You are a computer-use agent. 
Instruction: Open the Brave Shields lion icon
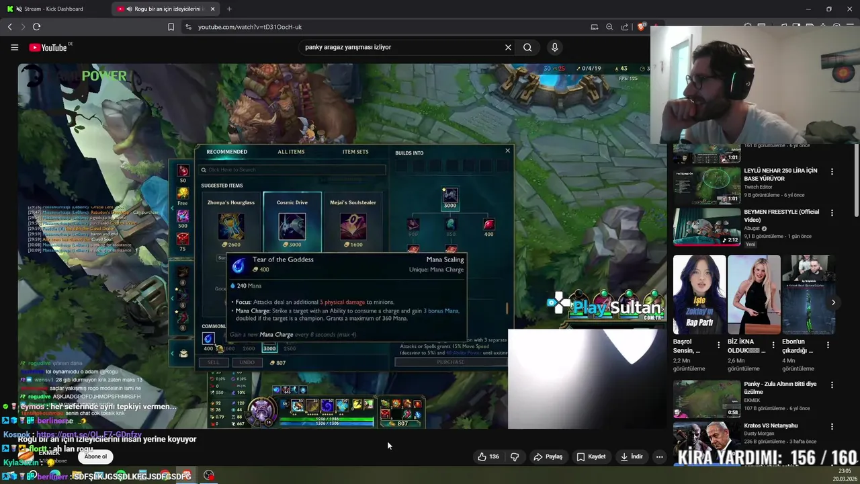(x=641, y=27)
